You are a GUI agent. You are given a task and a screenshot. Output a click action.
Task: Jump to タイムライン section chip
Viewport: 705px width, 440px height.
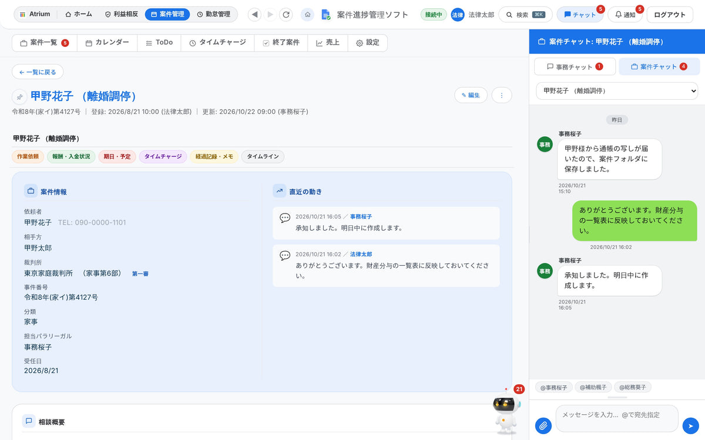263,157
